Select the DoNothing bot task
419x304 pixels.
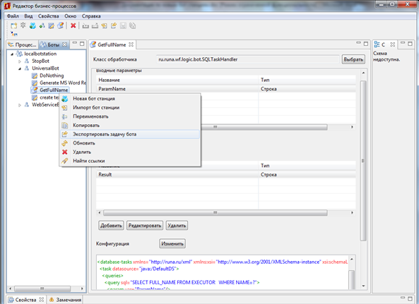[52, 75]
